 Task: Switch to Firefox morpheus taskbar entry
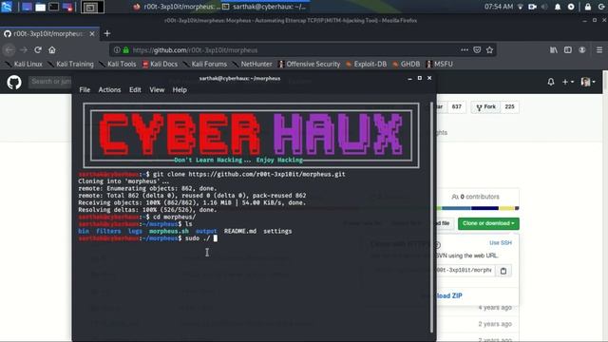click(x=177, y=7)
